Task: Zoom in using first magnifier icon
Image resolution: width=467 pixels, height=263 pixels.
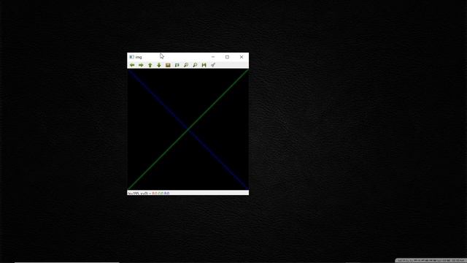Action: [x=186, y=65]
